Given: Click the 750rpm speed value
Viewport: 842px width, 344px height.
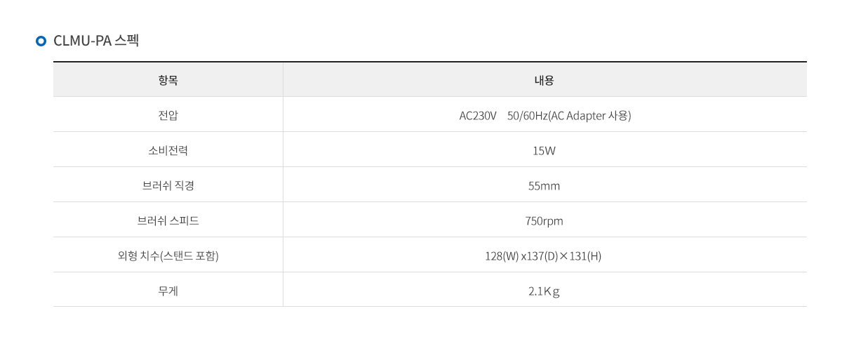Looking at the screenshot, I should pyautogui.click(x=544, y=220).
